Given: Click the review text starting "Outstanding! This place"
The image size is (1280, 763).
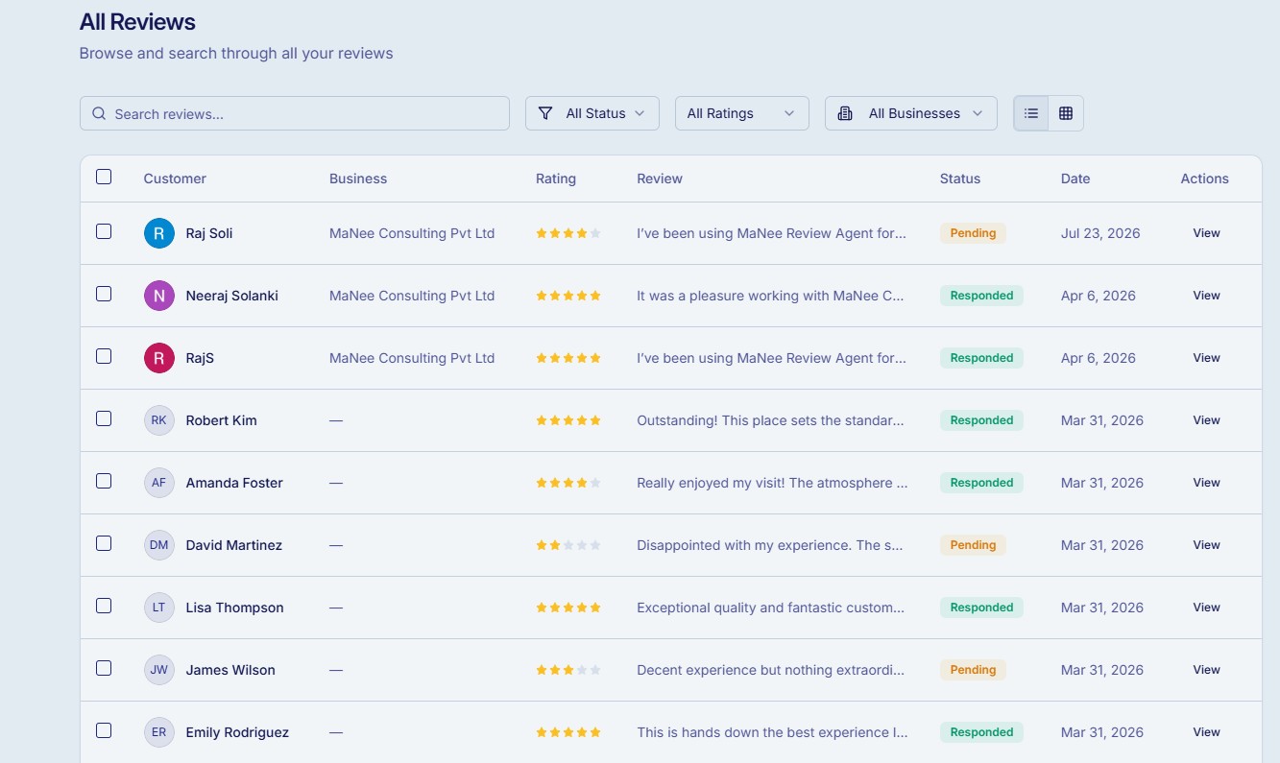Looking at the screenshot, I should point(771,420).
